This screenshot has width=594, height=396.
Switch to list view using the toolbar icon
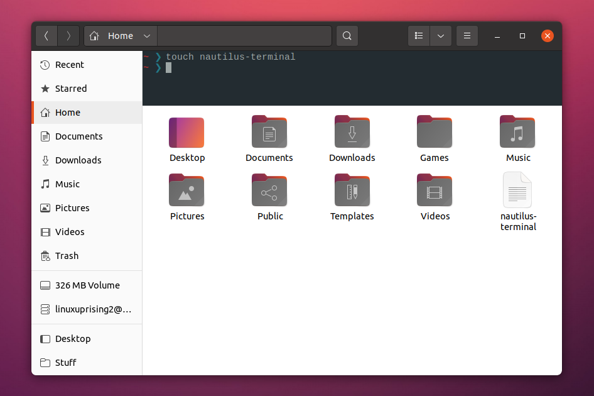click(418, 36)
